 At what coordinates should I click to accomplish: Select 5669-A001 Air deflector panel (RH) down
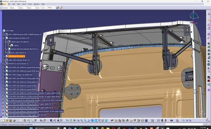point(24,71)
